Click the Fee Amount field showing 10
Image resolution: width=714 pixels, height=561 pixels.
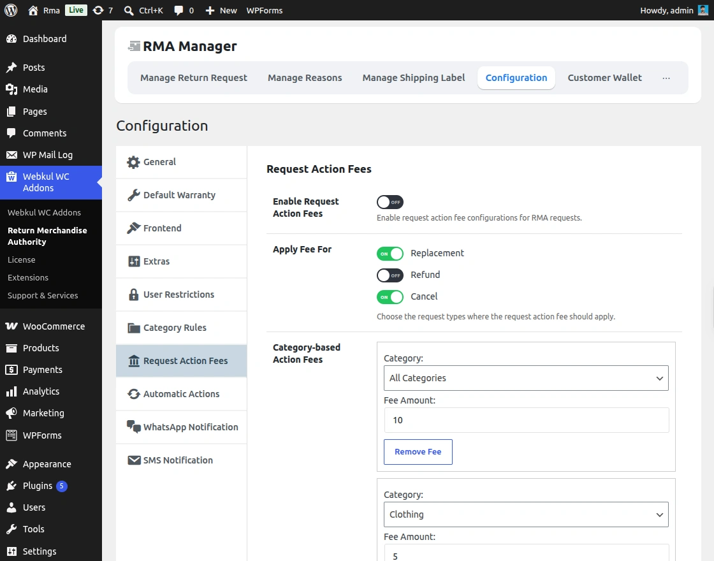[527, 420]
